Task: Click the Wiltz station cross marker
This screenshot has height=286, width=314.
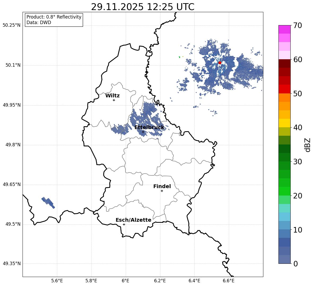Action: (x=114, y=100)
